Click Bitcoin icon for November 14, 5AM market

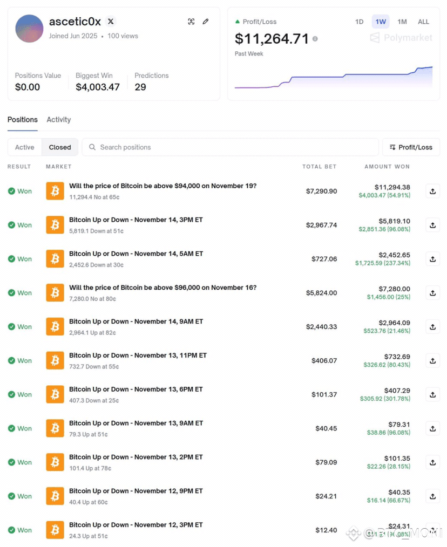tap(55, 259)
